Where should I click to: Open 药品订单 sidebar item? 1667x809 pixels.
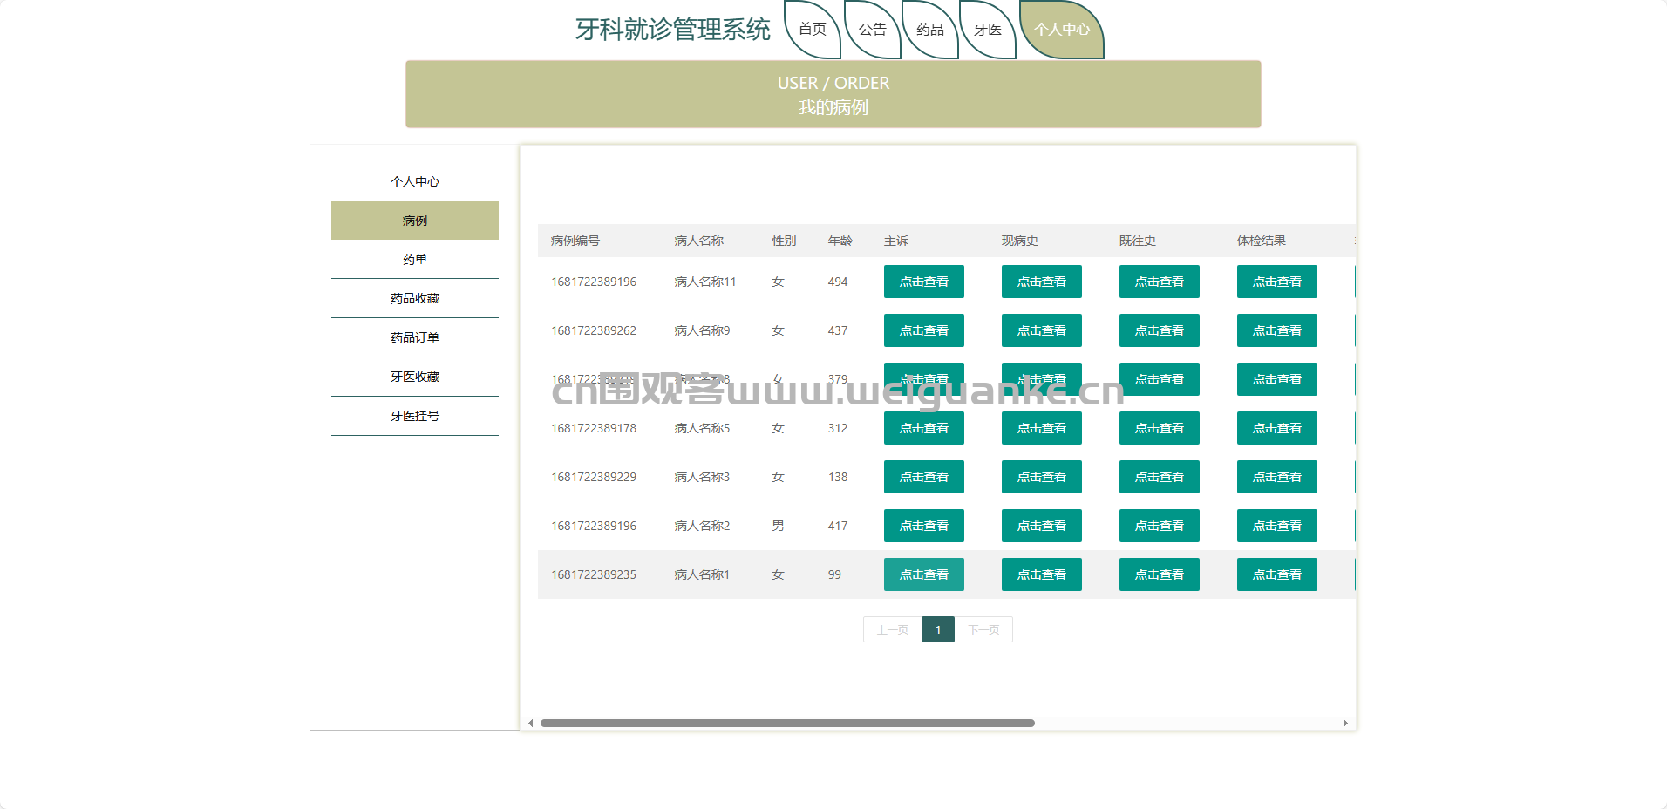click(415, 337)
